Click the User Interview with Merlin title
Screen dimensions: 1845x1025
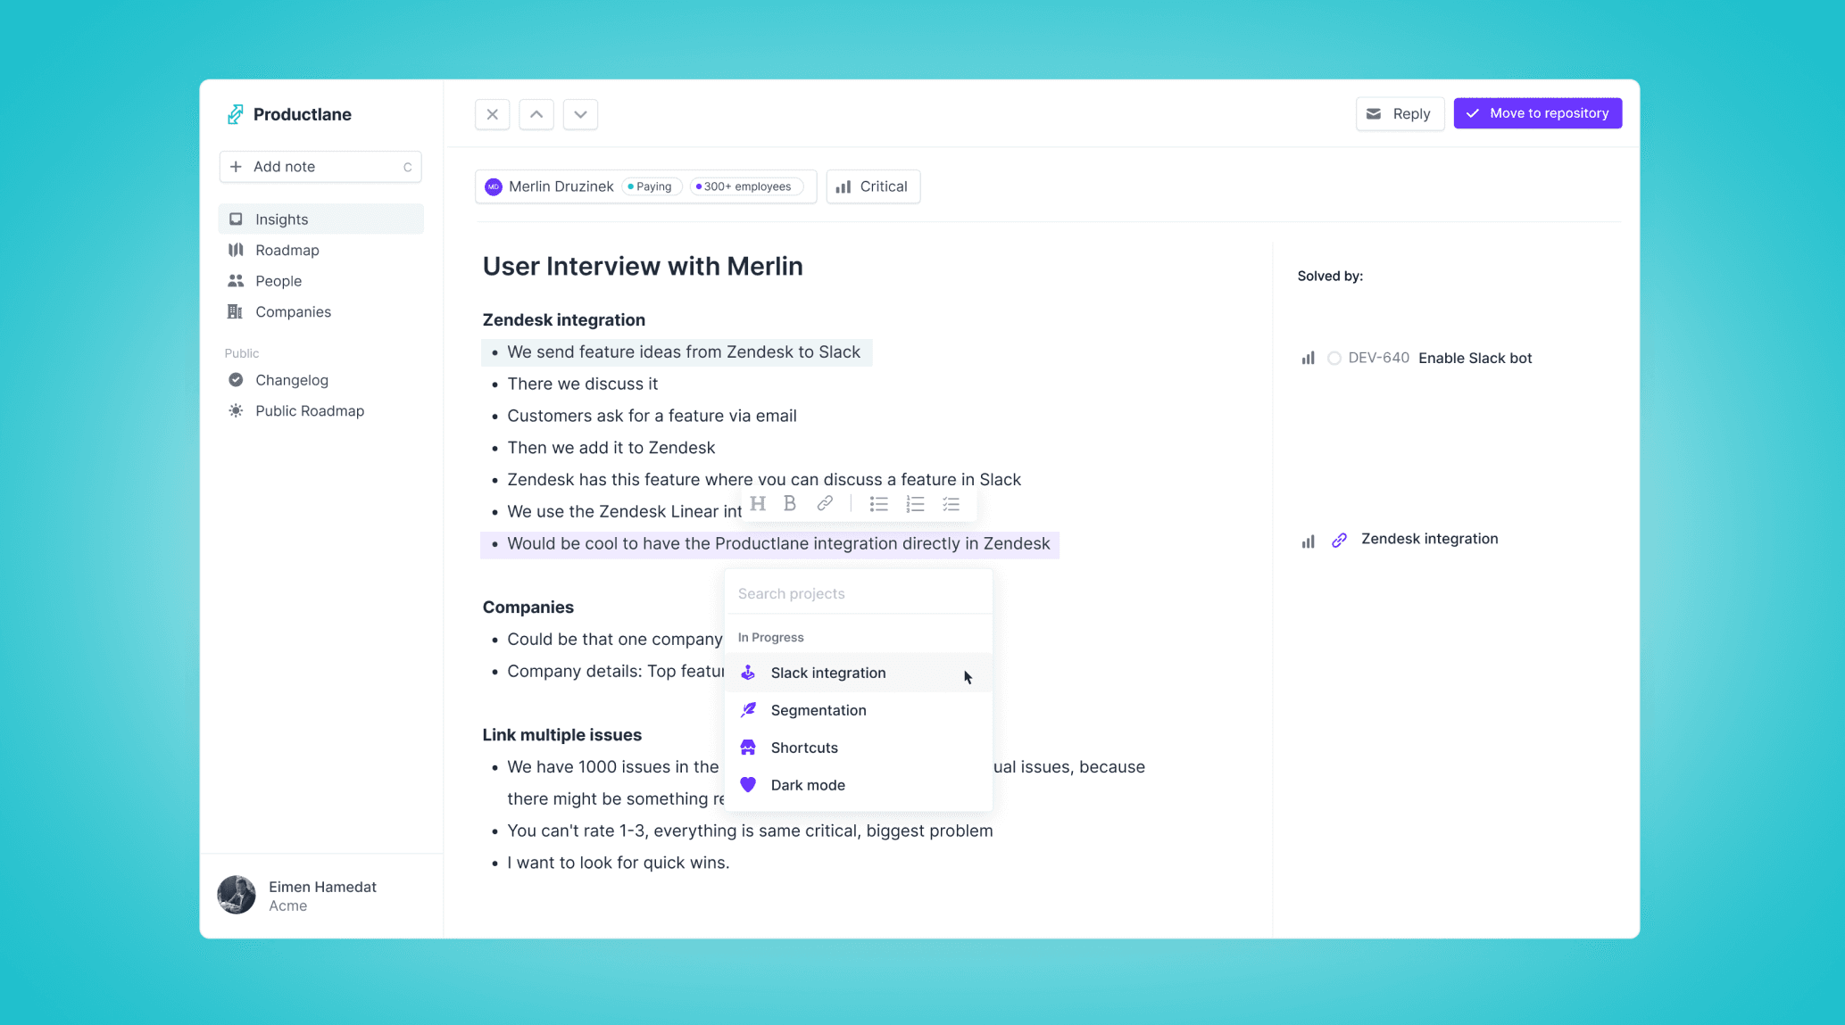tap(643, 267)
